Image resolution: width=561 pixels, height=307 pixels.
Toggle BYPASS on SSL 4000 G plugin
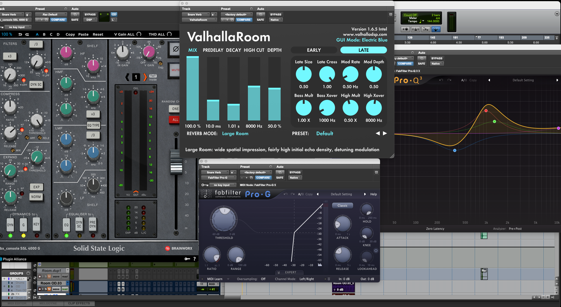click(90, 14)
